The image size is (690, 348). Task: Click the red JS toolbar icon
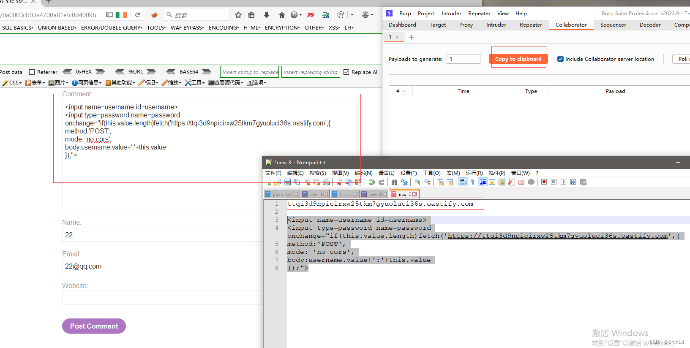click(x=311, y=15)
